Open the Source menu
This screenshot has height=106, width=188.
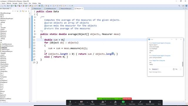3,3
